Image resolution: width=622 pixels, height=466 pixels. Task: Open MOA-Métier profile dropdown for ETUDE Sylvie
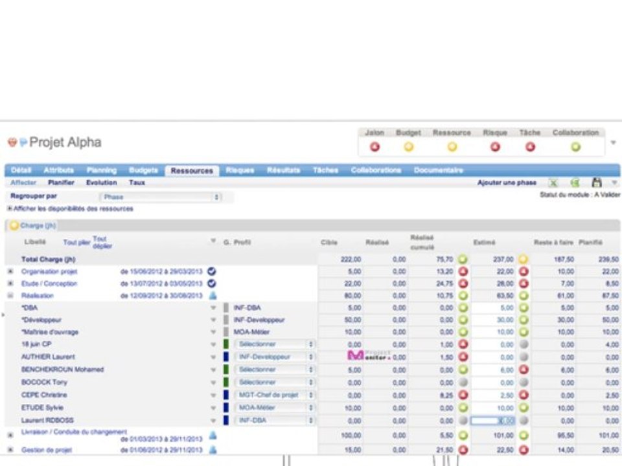[x=275, y=408]
